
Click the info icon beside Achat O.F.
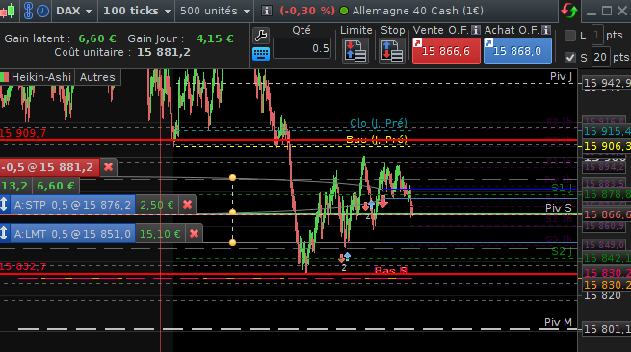click(x=545, y=30)
